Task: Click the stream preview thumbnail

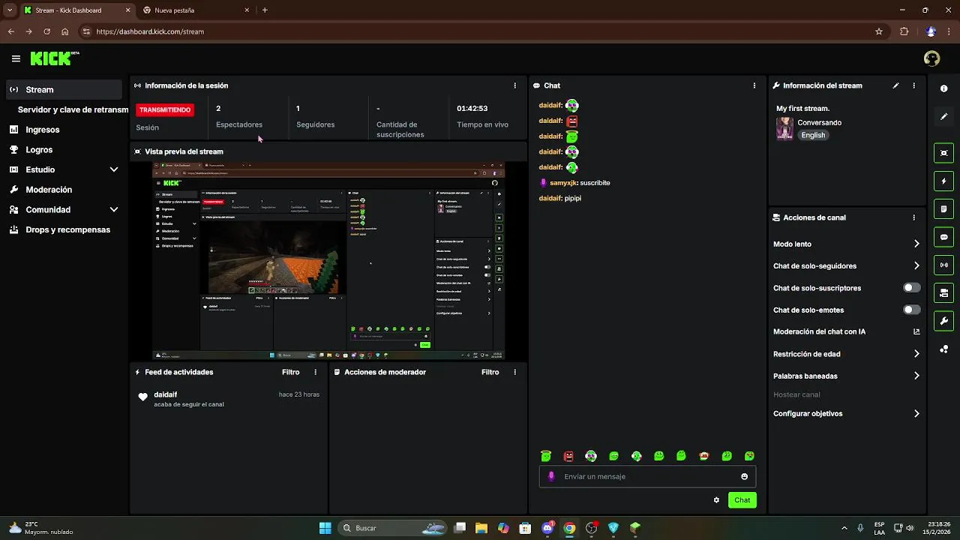Action: 328,260
